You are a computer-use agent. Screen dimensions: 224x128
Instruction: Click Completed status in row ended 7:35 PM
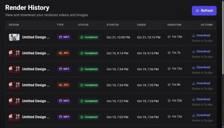(89, 85)
